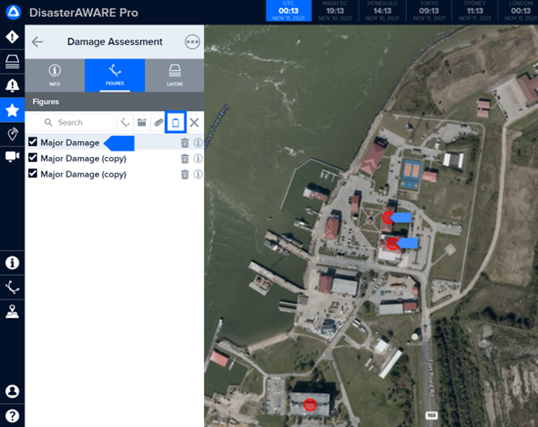Delete the highlighted Major Damage figure
This screenshot has width=538, height=427.
(185, 143)
